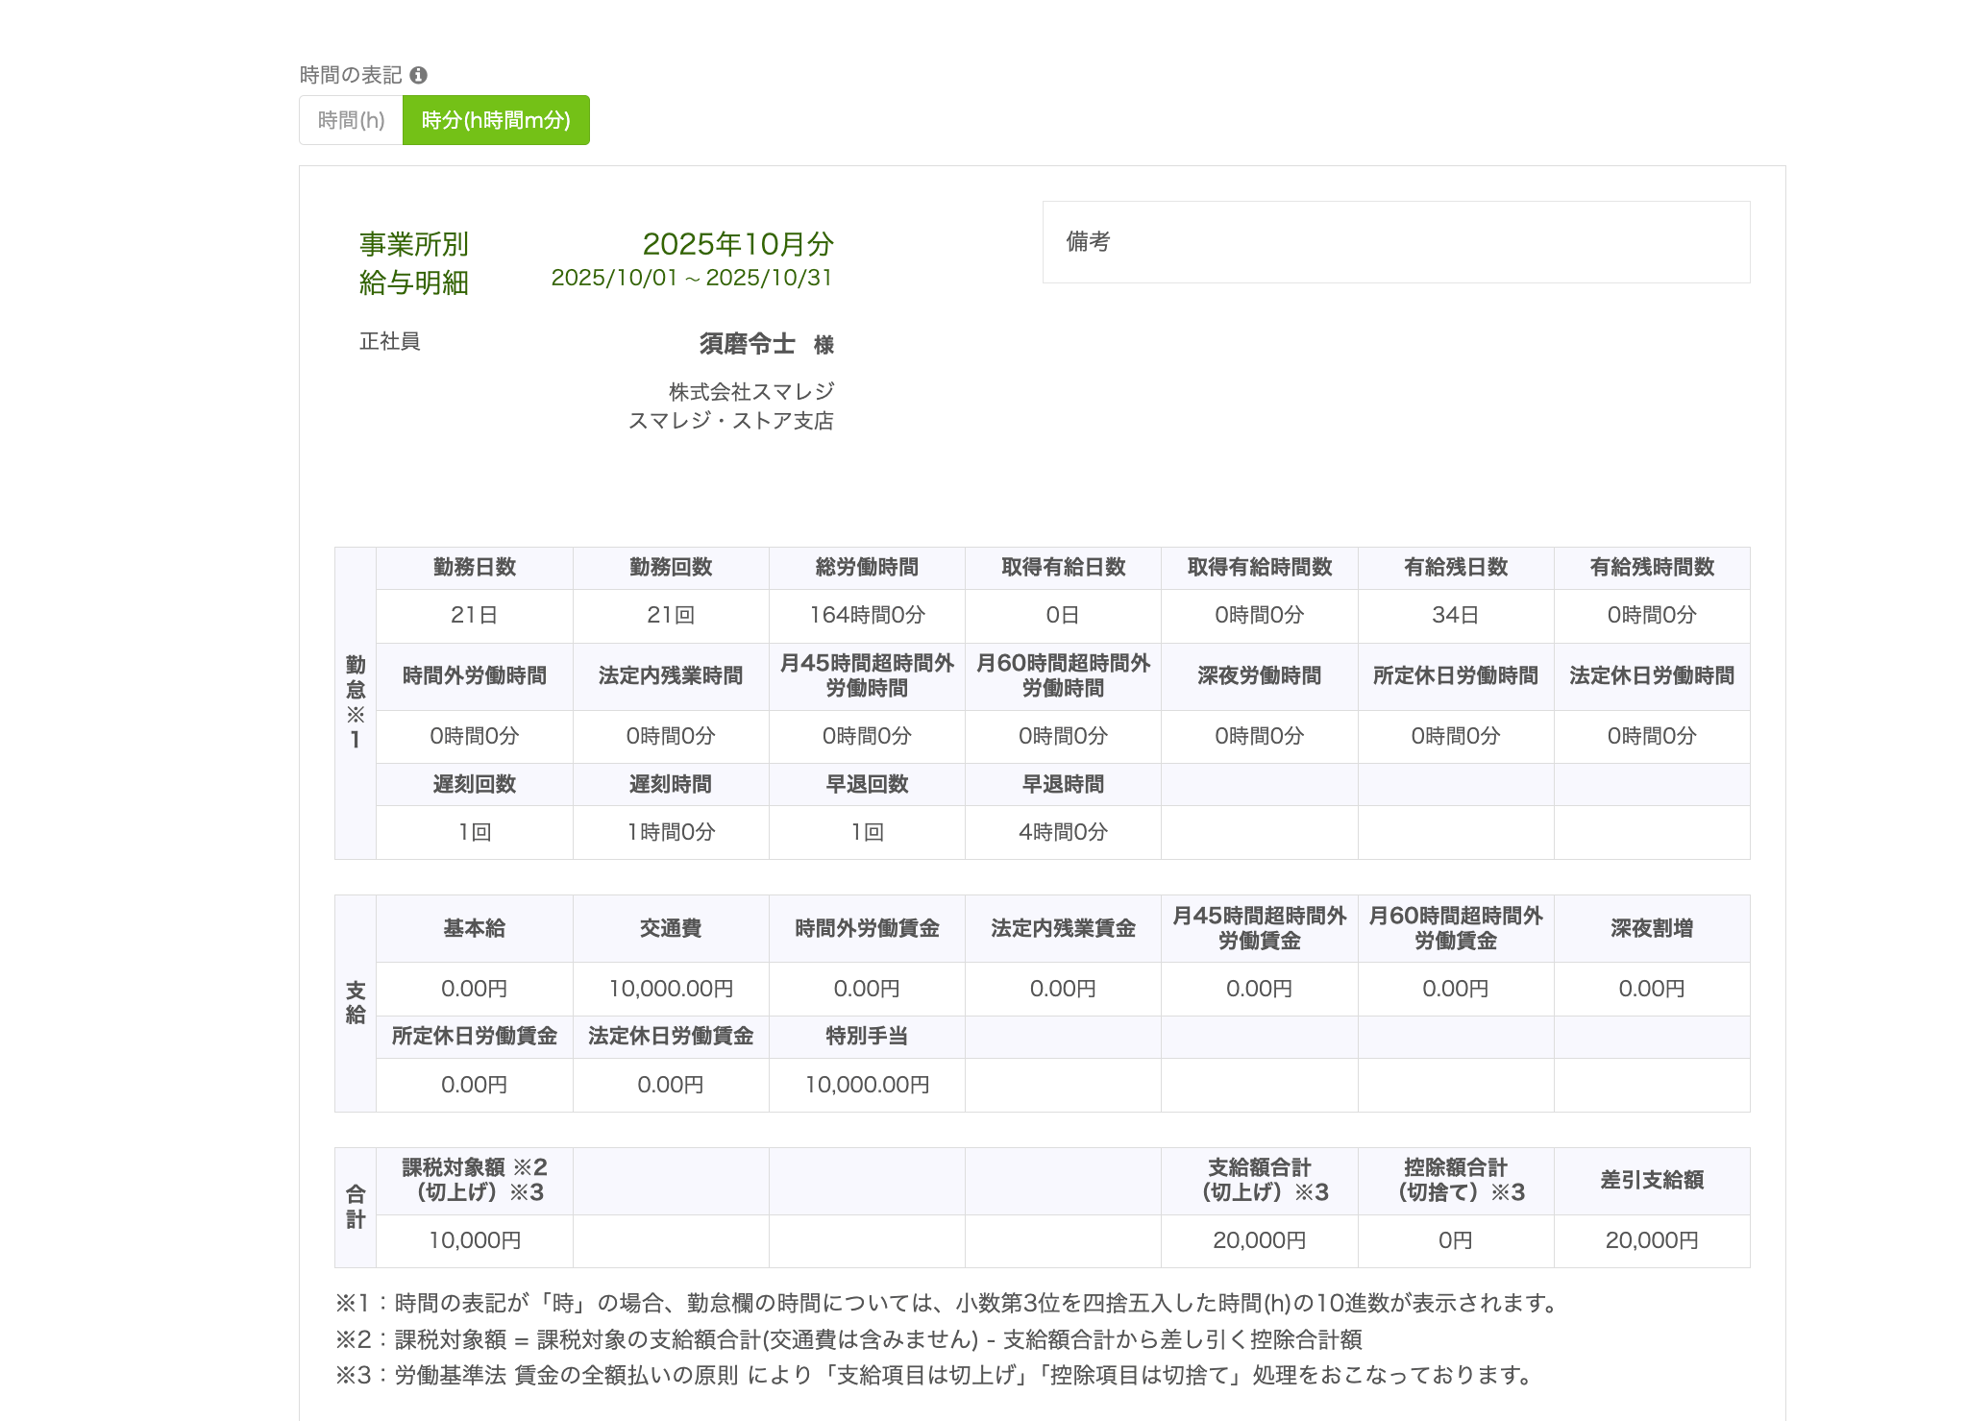1967x1421 pixels.
Task: Click the 特別手当 header cell
Action: tap(867, 1037)
